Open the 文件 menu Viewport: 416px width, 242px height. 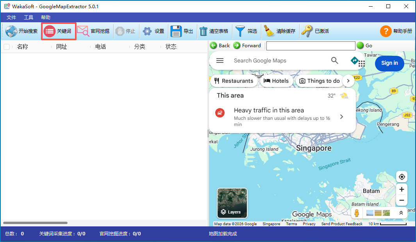point(11,18)
